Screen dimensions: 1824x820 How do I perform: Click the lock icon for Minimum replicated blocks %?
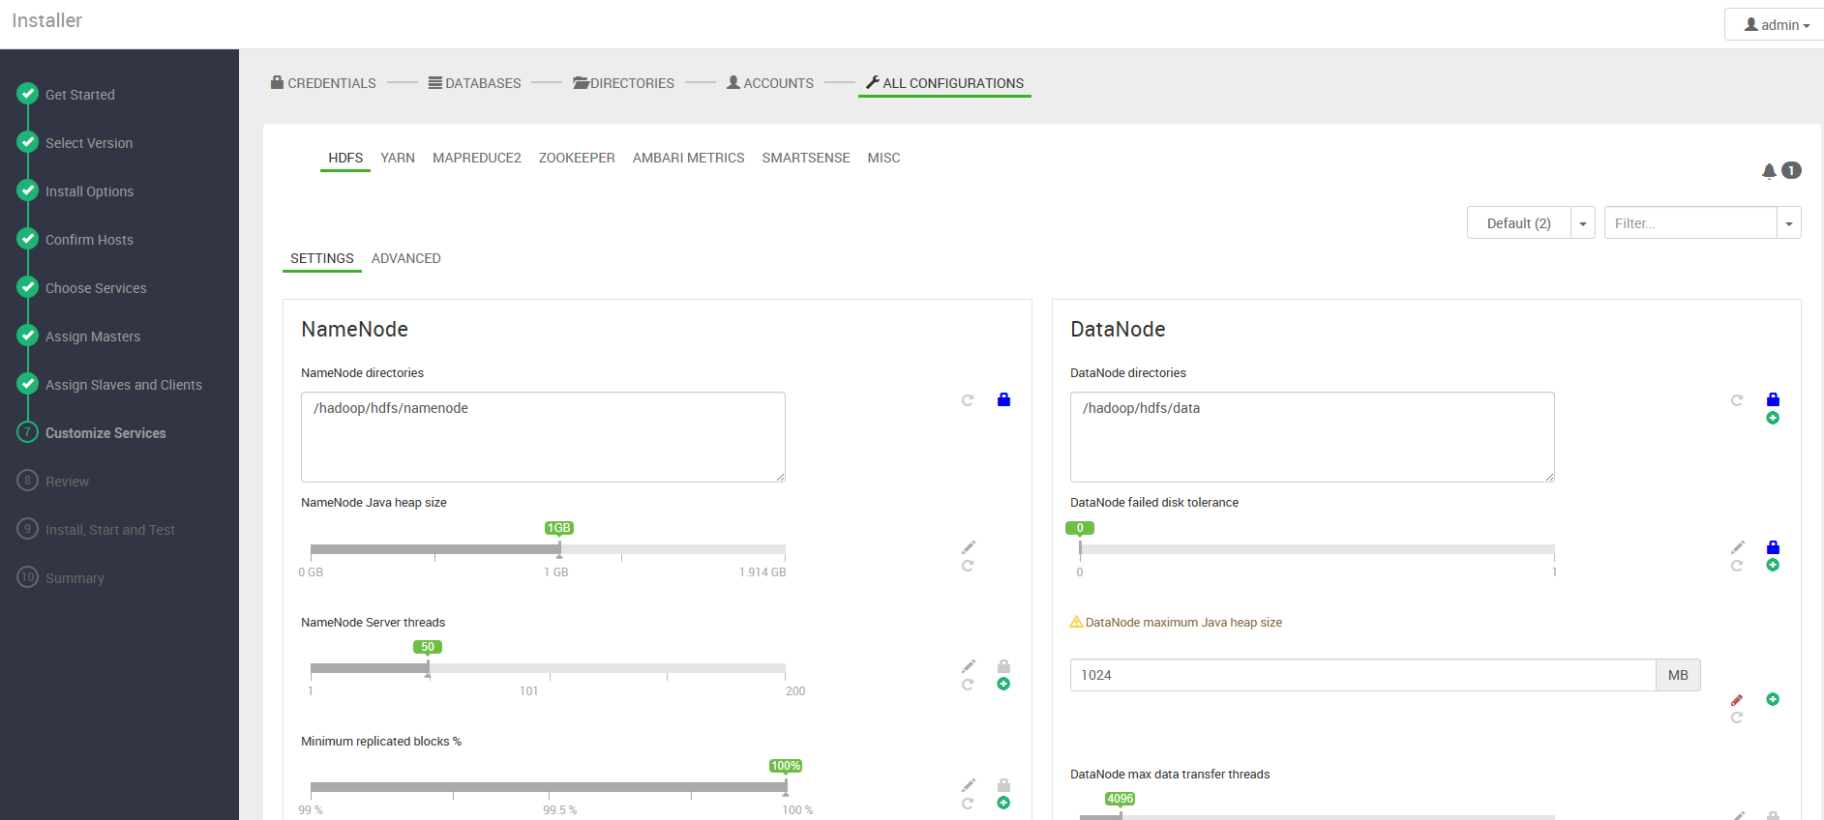click(x=1003, y=785)
